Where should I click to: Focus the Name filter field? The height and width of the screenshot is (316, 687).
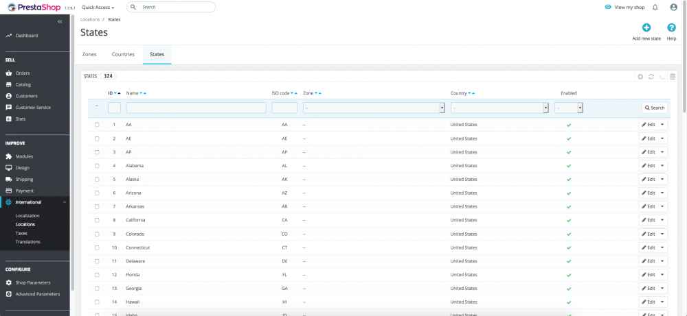pos(196,108)
